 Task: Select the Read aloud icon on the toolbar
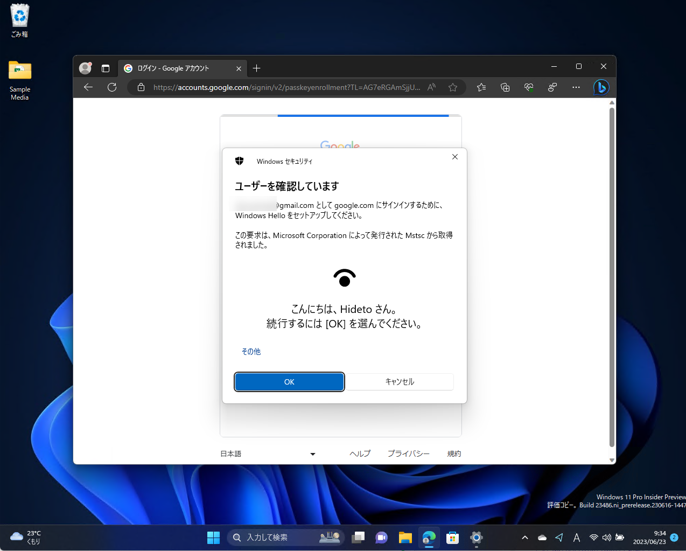431,87
